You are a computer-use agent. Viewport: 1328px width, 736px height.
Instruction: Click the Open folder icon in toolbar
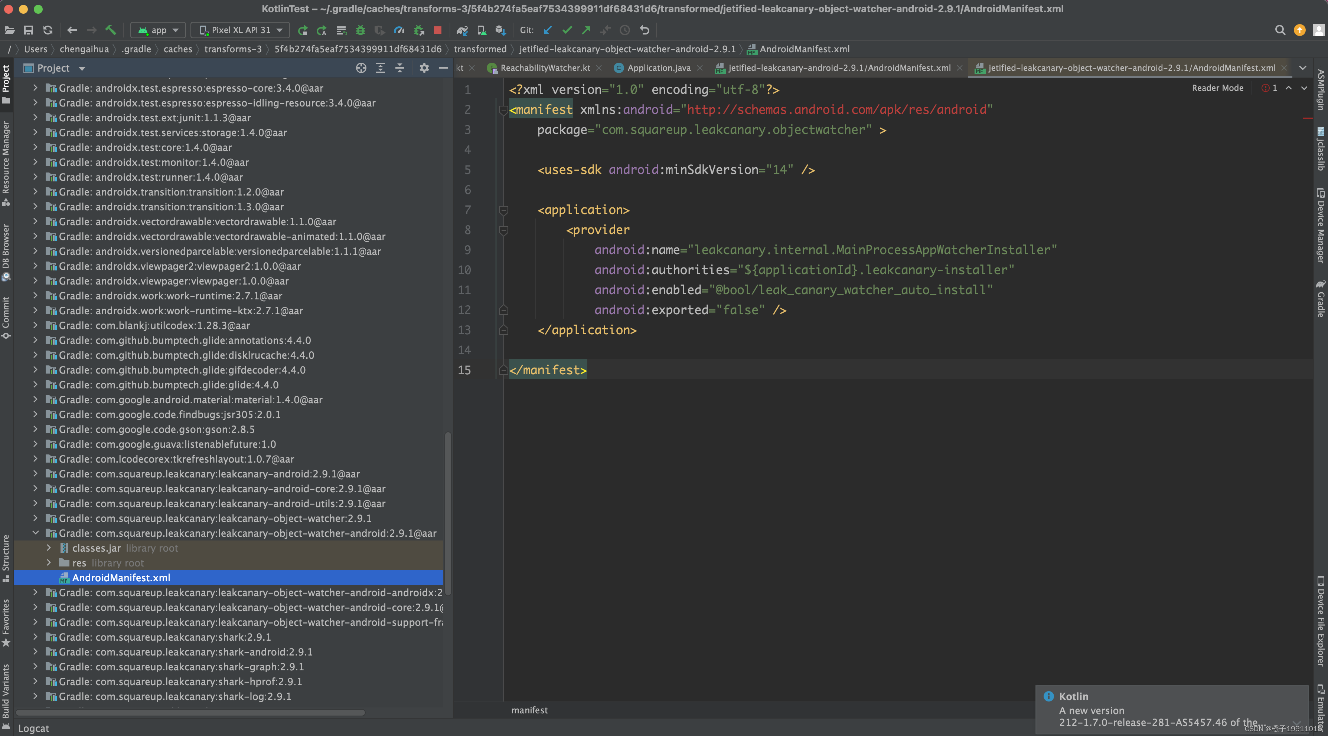pos(9,30)
